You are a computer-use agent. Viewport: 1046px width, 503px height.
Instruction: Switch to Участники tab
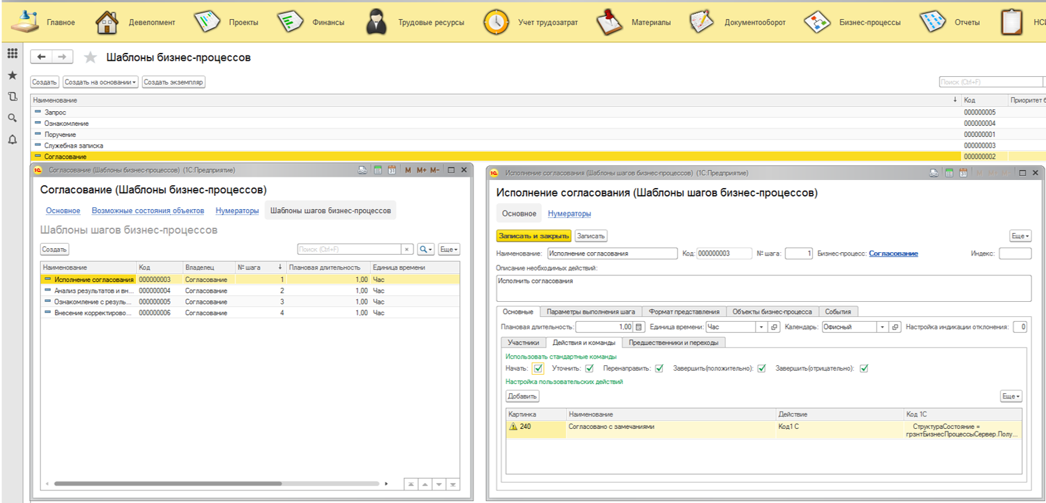(x=523, y=343)
